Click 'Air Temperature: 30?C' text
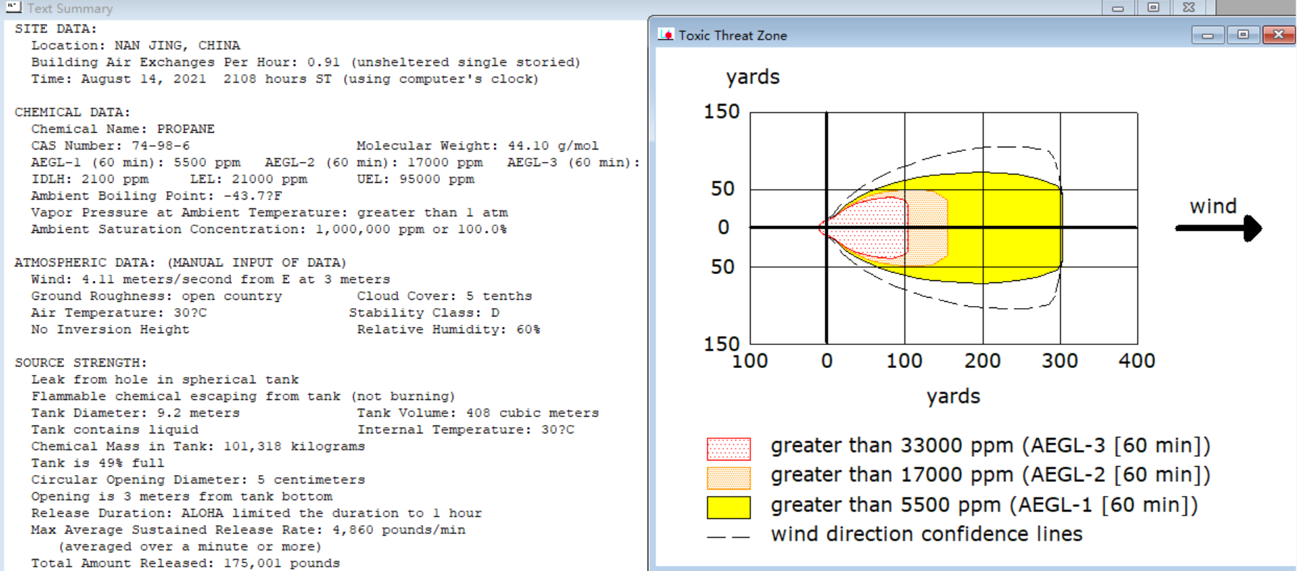 click(118, 312)
